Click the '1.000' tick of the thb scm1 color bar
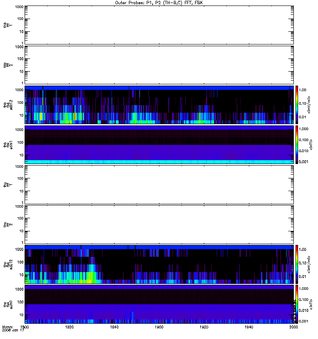The height and width of the screenshot is (339, 318). point(304,129)
